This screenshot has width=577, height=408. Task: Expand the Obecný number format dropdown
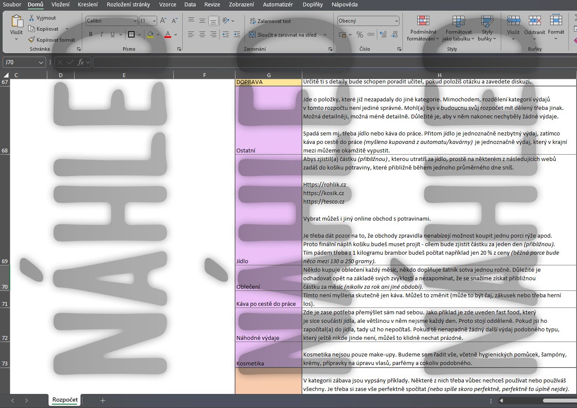396,21
